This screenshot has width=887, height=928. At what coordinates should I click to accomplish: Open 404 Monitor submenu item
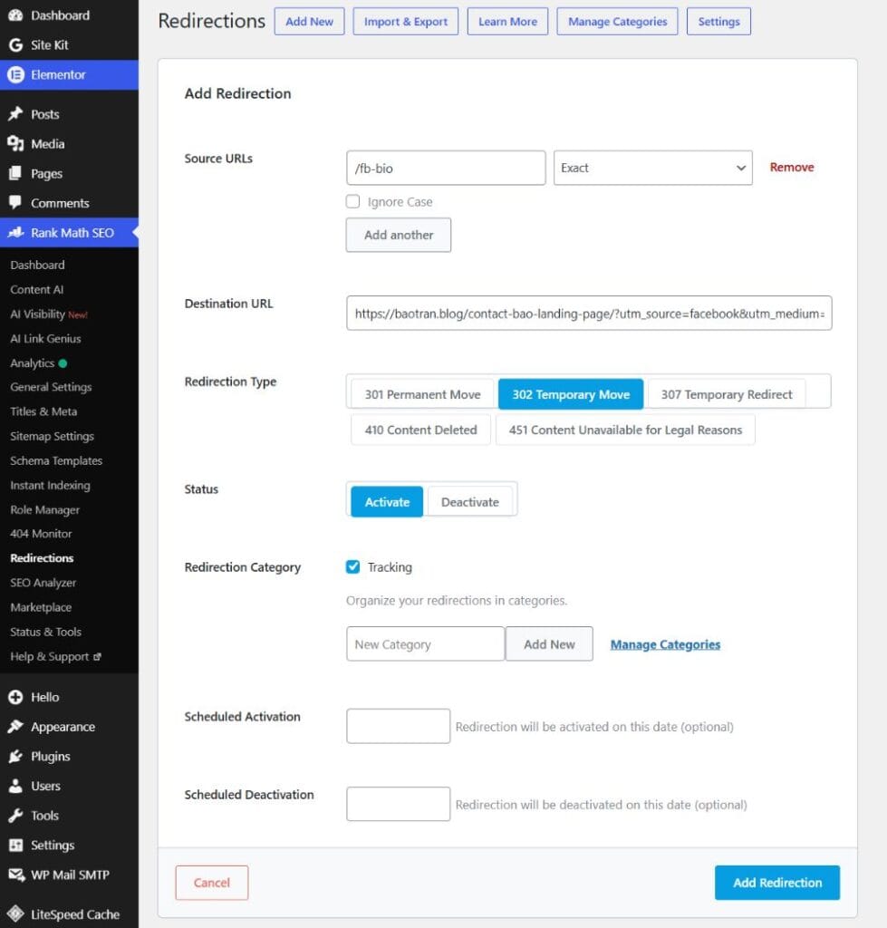click(41, 534)
